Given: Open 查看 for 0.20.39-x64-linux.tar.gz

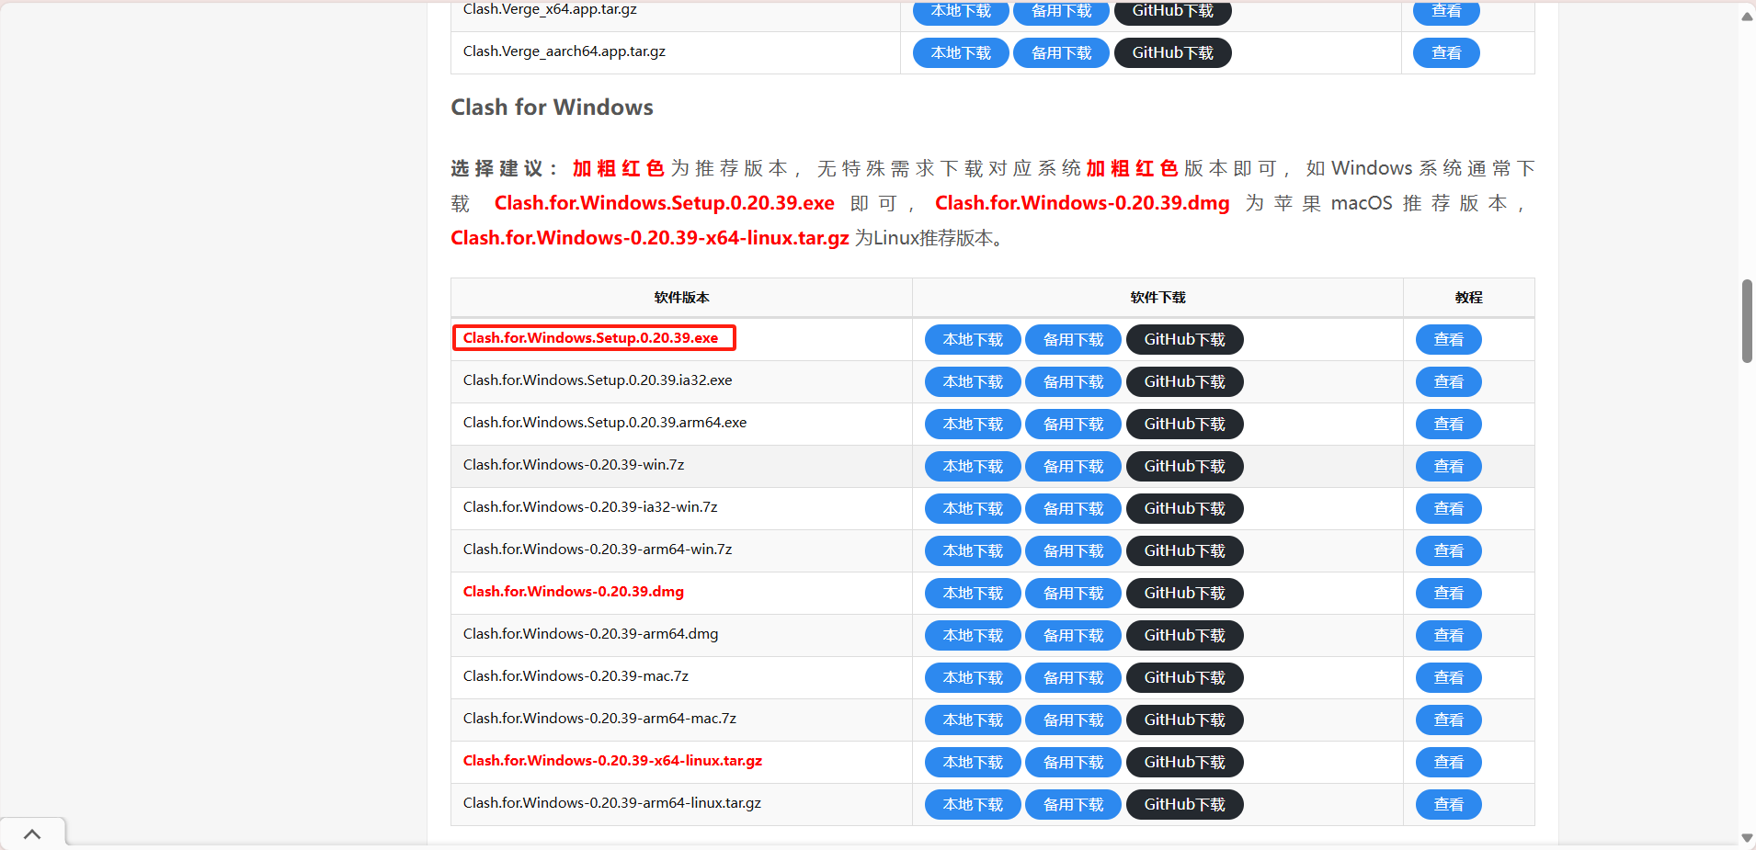Looking at the screenshot, I should click(1448, 763).
